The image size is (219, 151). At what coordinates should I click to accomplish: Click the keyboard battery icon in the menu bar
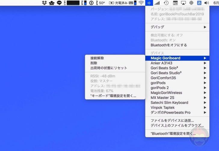(132, 3)
